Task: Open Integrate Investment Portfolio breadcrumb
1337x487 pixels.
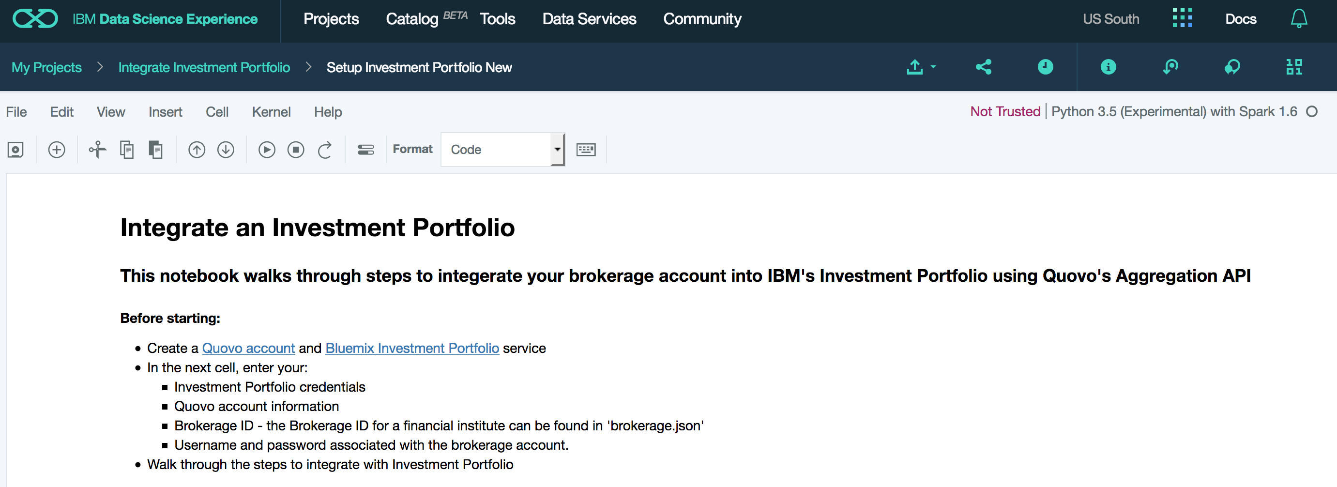Action: click(x=204, y=67)
